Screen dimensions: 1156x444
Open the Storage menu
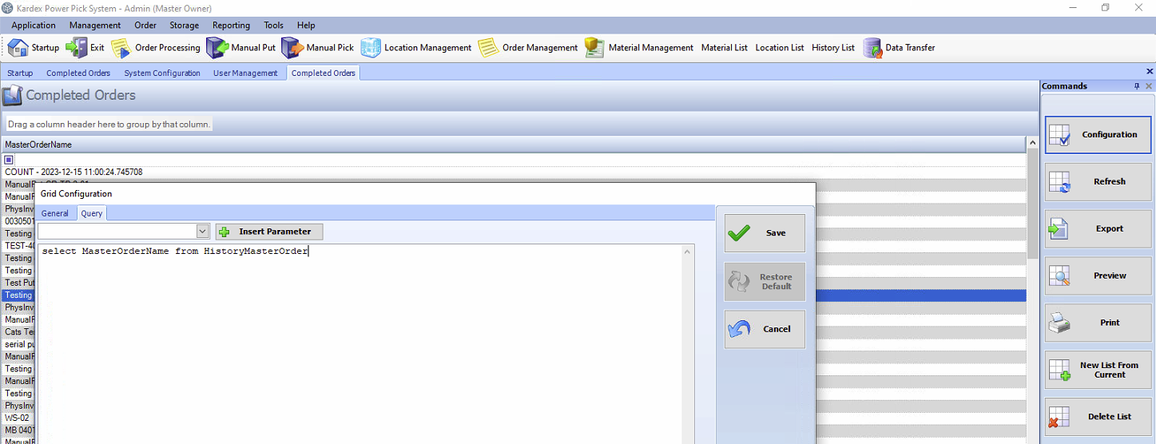coord(184,26)
